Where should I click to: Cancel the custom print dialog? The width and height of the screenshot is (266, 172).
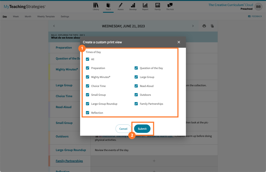(123, 128)
